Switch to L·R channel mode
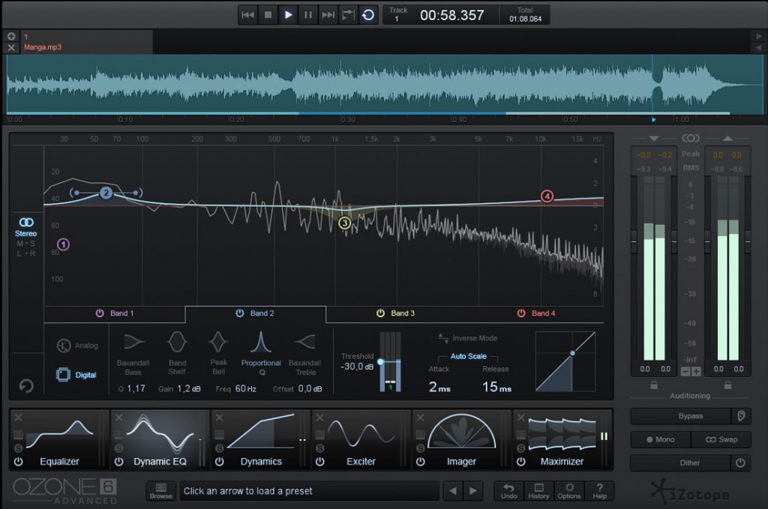Image resolution: width=768 pixels, height=509 pixels. (x=26, y=253)
